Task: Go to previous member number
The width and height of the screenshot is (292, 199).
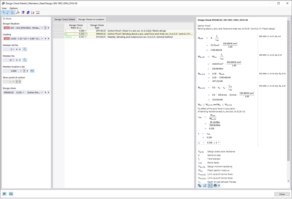Action: point(17,60)
